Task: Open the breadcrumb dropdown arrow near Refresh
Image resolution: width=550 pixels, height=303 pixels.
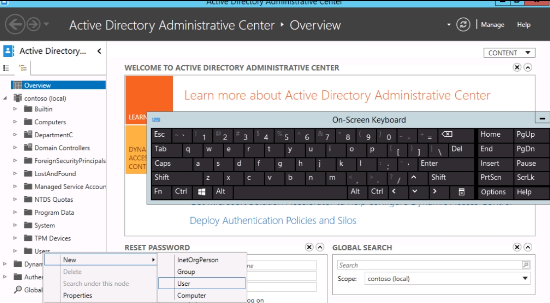Action: click(449, 25)
